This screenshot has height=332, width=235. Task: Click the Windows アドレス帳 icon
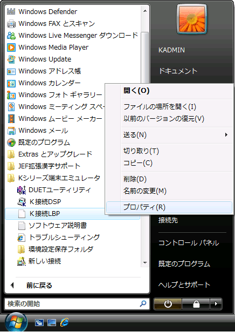pos(11,71)
